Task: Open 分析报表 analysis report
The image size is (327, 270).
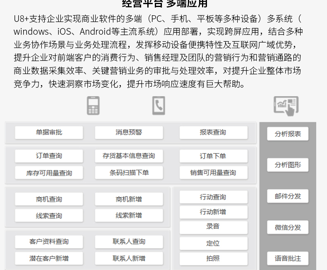Action: click(288, 134)
